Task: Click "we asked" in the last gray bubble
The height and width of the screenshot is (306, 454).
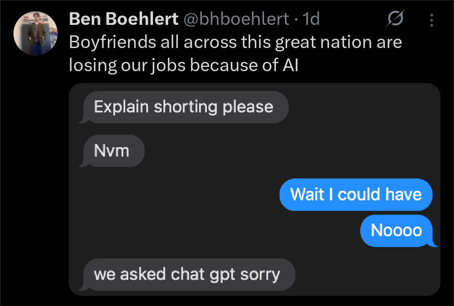Action: pos(130,274)
